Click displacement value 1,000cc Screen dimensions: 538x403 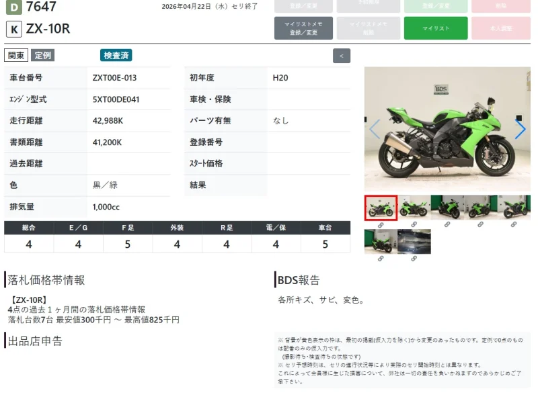(106, 207)
